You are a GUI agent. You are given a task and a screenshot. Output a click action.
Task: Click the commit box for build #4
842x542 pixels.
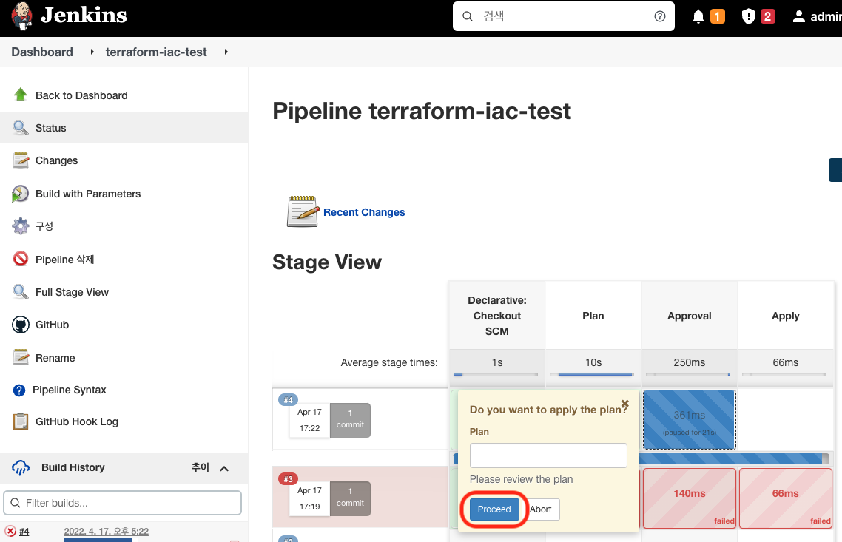[x=350, y=420]
